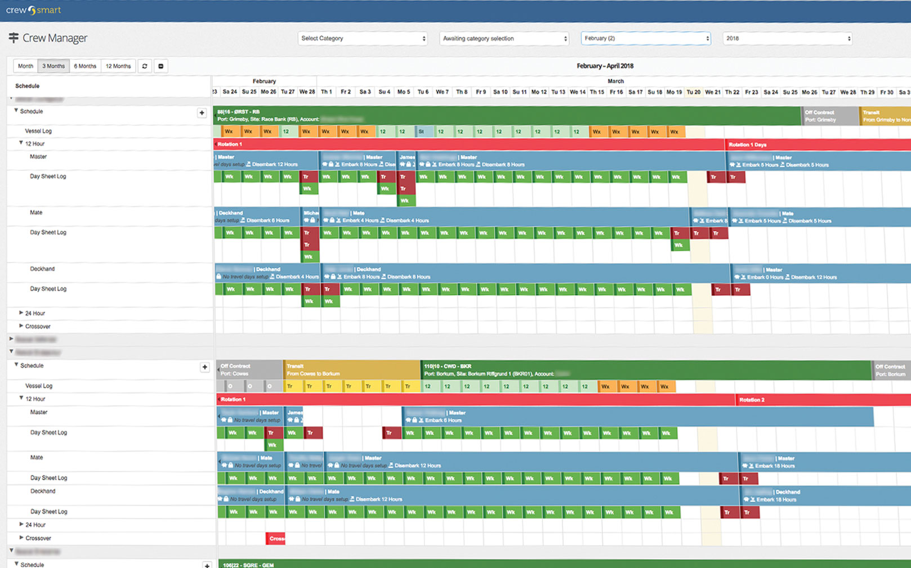Click the refresh icon beside 12 Months

[145, 66]
